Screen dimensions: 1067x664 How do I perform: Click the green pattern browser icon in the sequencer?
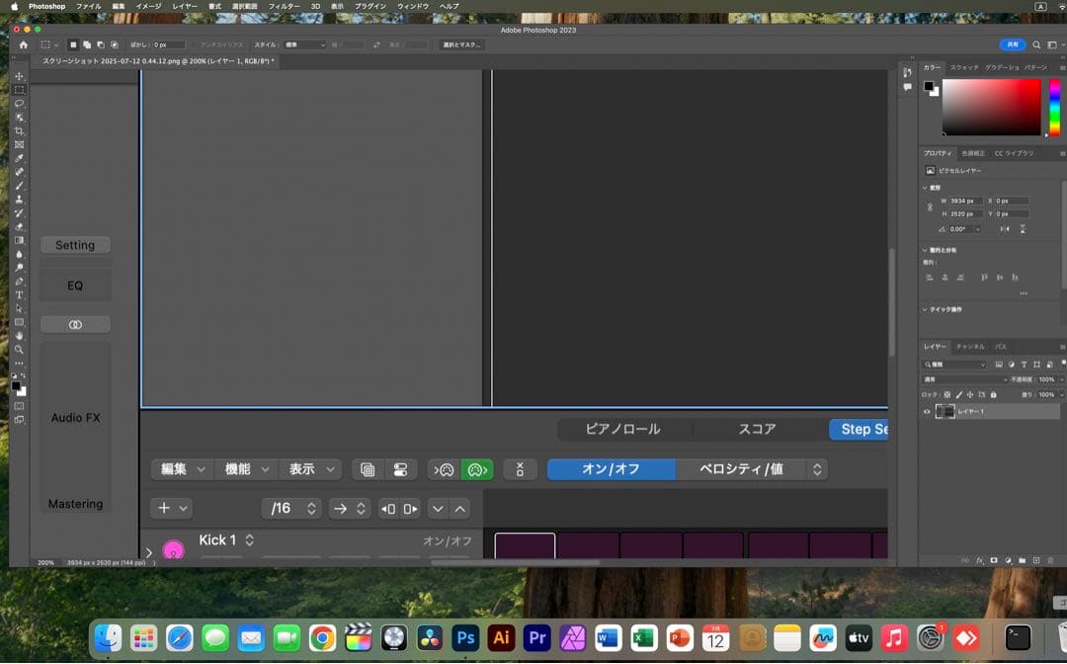pos(477,469)
